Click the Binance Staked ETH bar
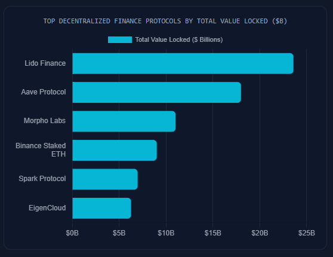This screenshot has height=257, width=333. [x=115, y=150]
